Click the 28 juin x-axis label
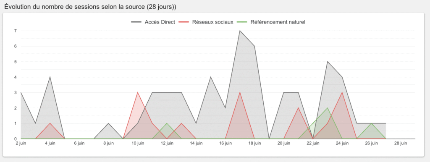Screen dimensions: 430x162 (400, 143)
